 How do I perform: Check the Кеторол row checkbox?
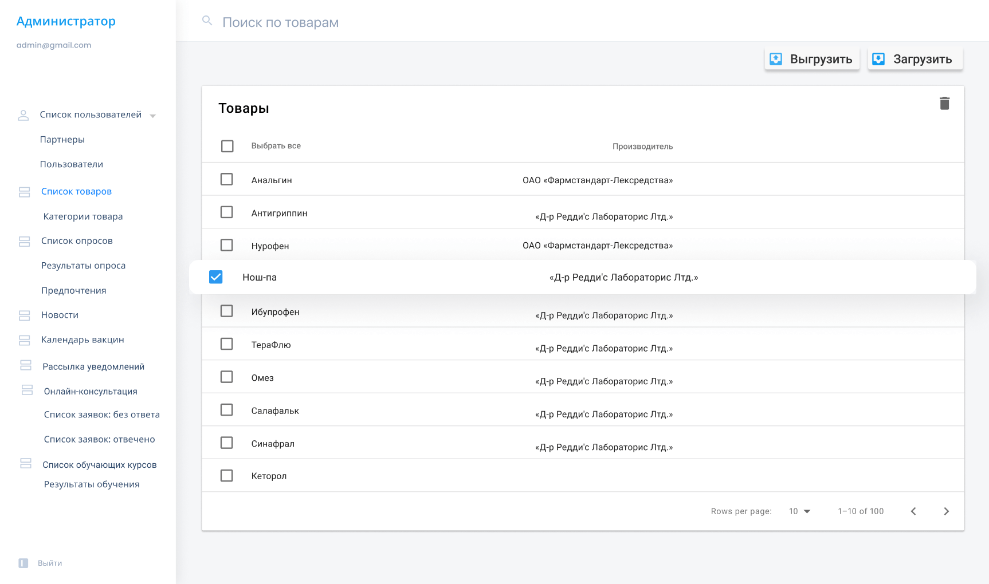point(227,476)
